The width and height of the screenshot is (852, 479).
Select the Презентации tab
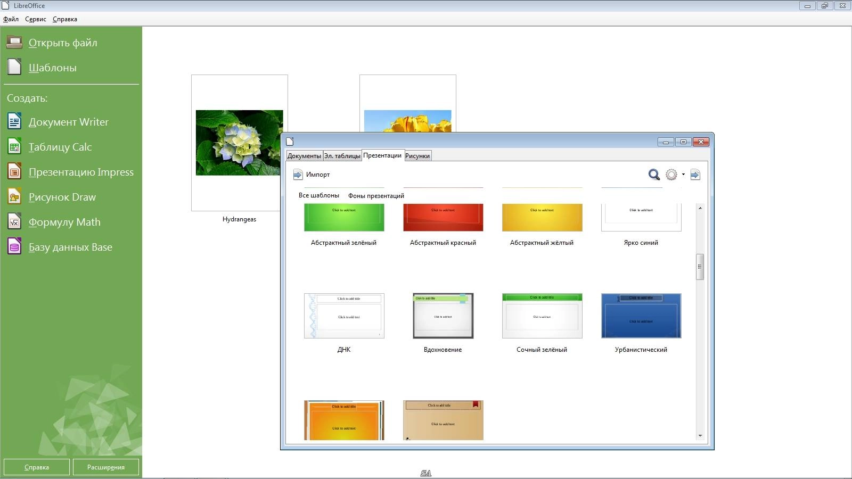tap(382, 155)
